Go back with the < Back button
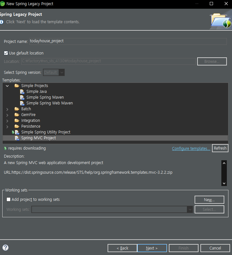The height and width of the screenshot is (255, 232). (x=122, y=248)
